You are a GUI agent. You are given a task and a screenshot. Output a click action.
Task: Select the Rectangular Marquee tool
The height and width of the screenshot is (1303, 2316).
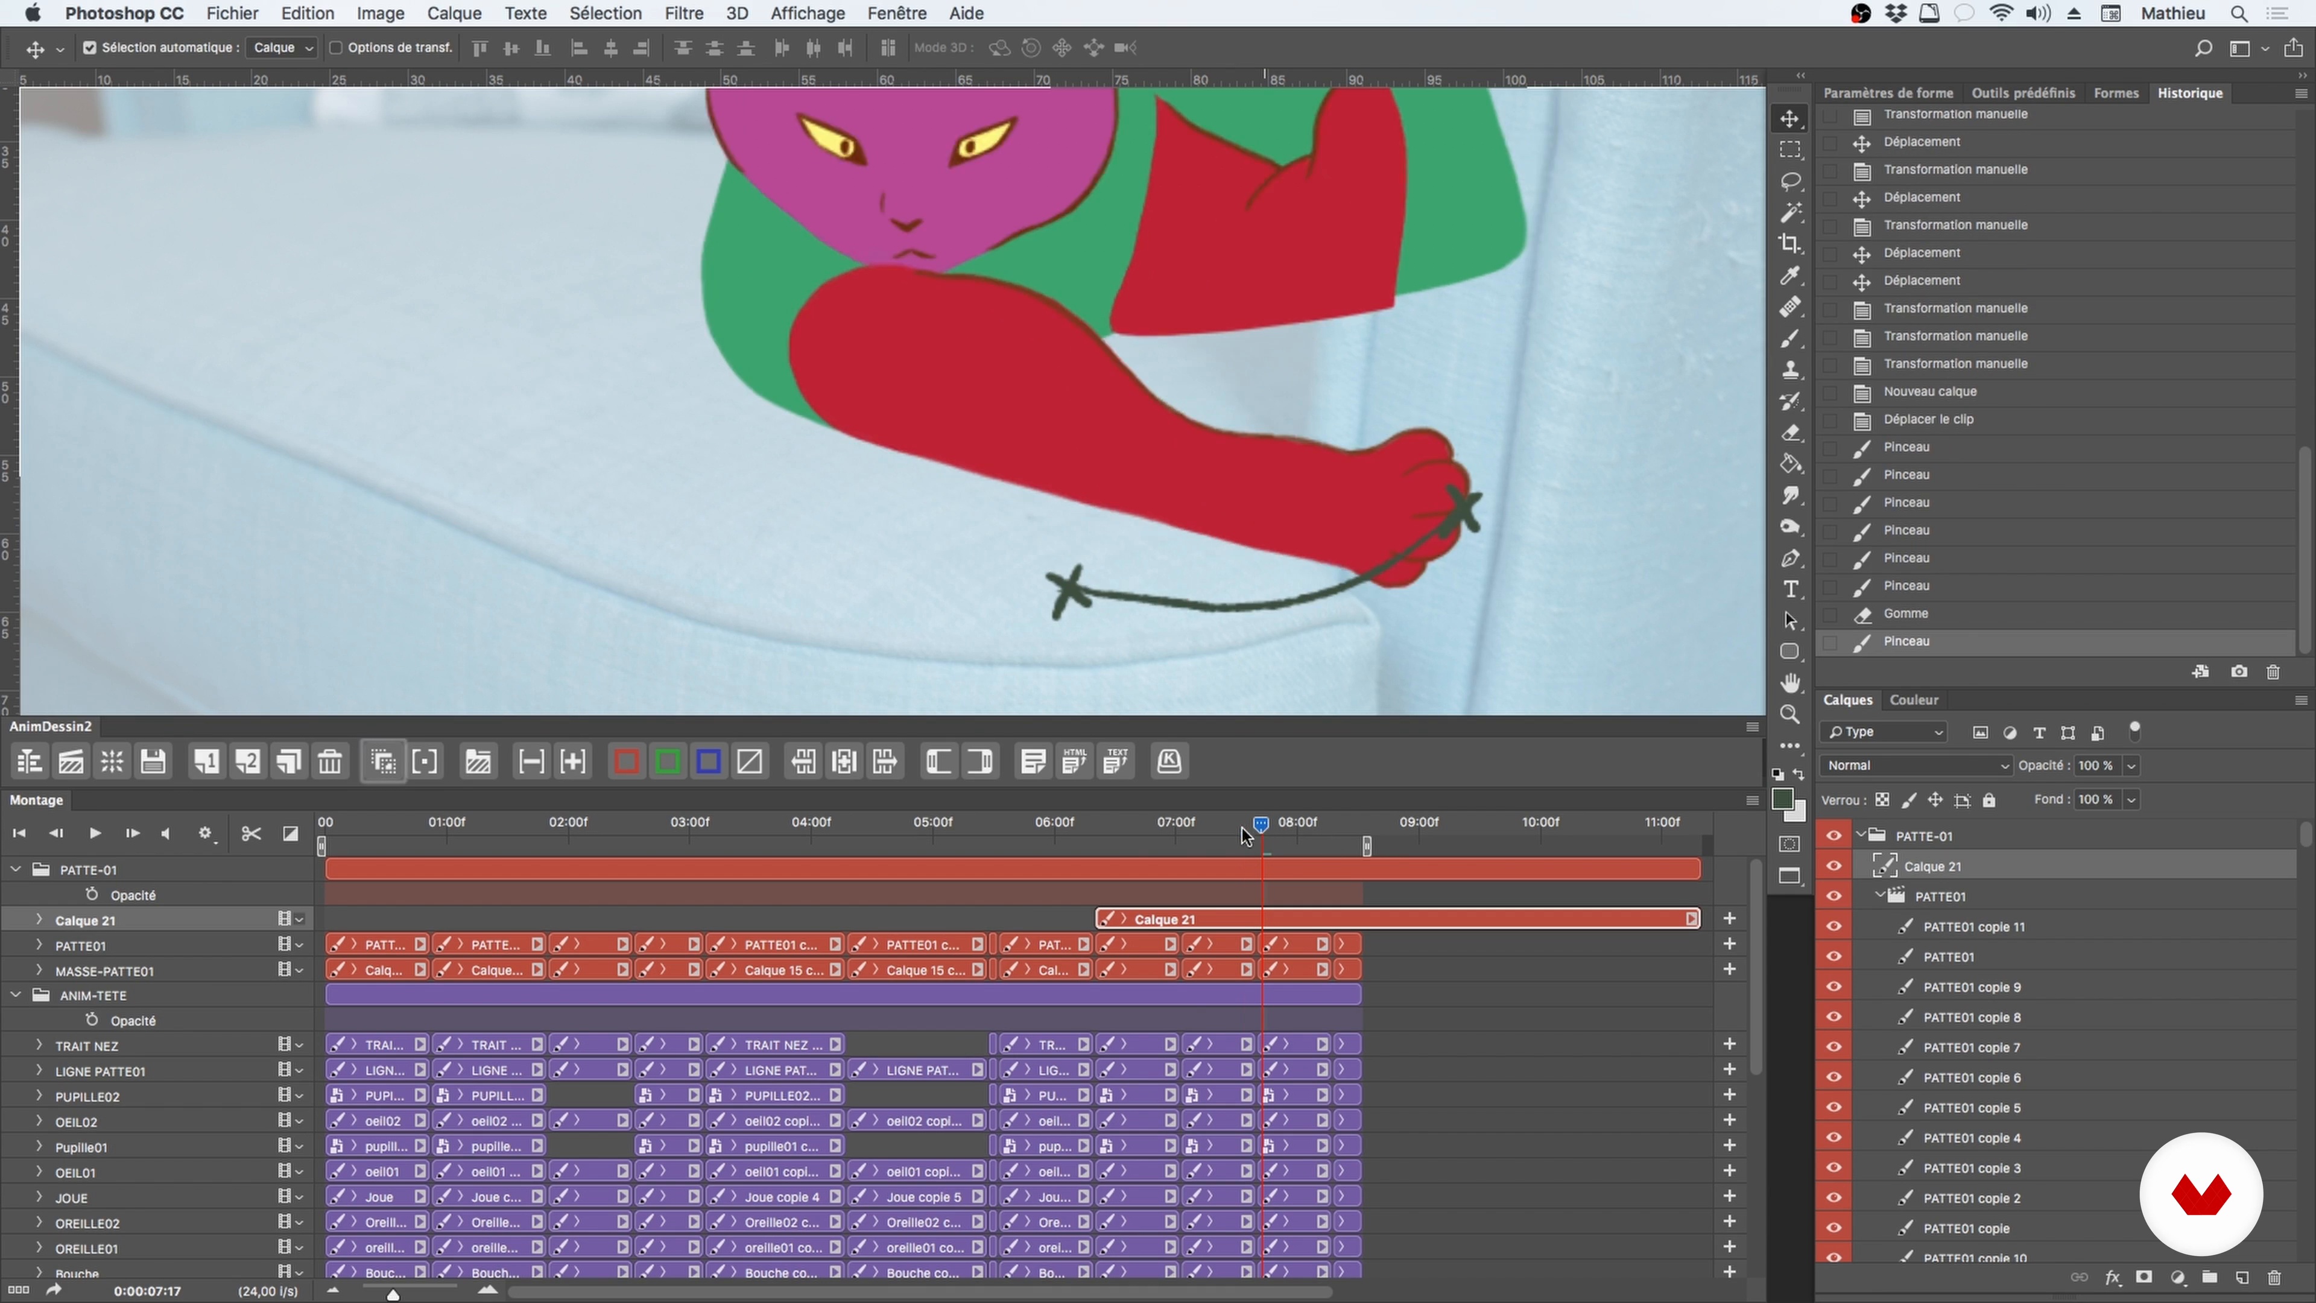[1790, 149]
